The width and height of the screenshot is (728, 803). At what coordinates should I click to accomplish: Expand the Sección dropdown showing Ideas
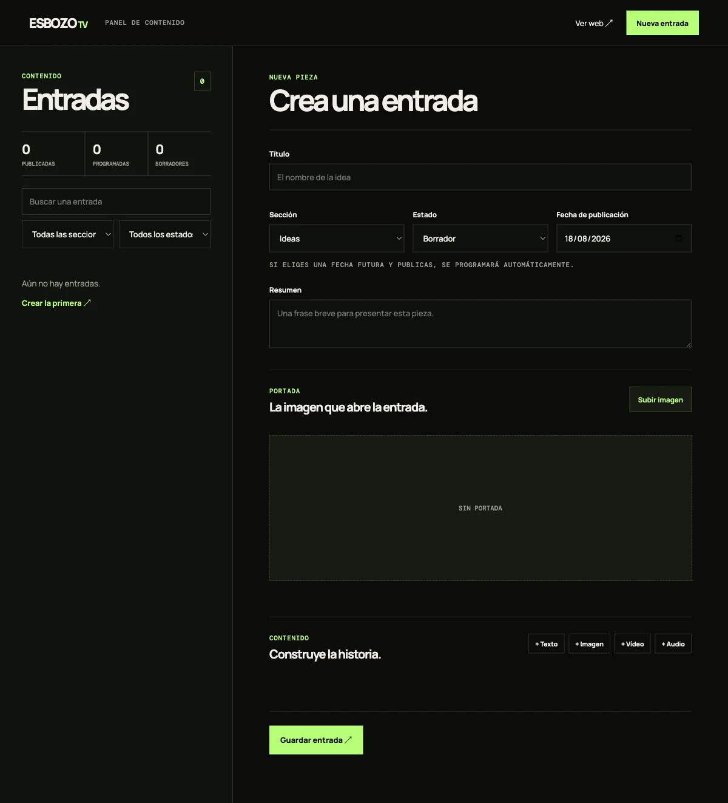[337, 239]
